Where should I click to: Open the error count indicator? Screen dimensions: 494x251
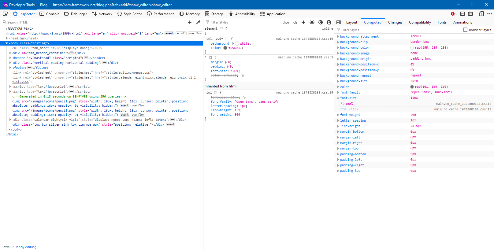tap(454, 14)
